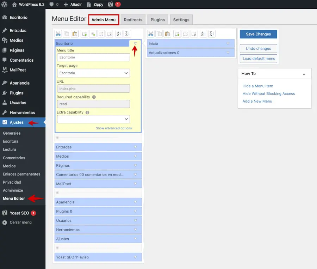Switch to the Admin Menu tab
This screenshot has height=269, width=317.
[104, 20]
